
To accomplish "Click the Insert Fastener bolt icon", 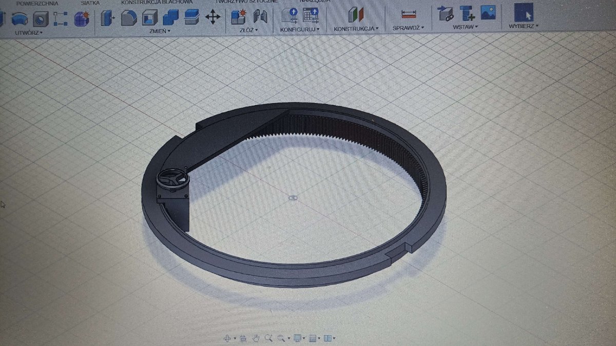I will (x=467, y=13).
